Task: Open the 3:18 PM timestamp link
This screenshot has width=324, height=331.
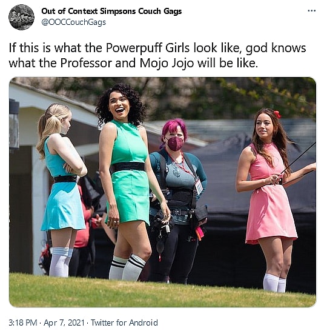Action: pos(23,323)
